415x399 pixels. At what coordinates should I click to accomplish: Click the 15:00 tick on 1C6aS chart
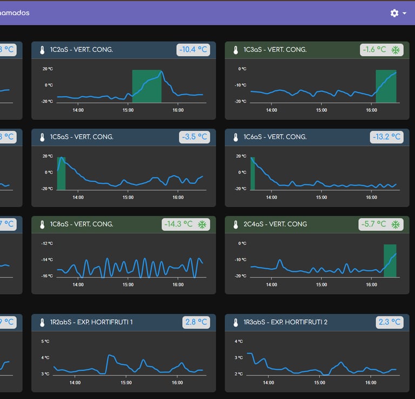(x=322, y=197)
